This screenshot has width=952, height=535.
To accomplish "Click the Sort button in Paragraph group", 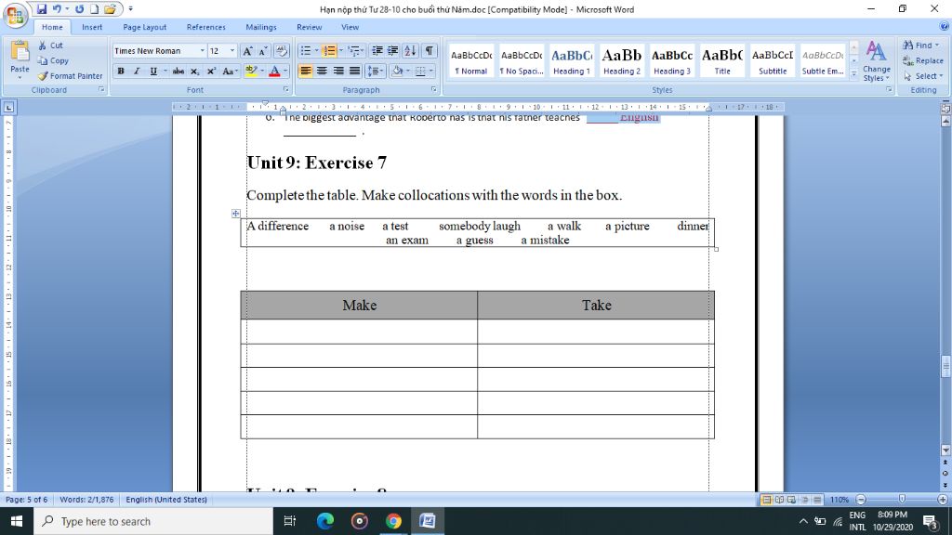I will (x=410, y=51).
